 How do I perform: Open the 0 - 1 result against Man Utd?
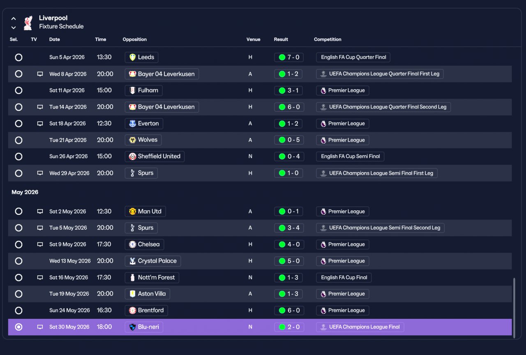point(289,212)
